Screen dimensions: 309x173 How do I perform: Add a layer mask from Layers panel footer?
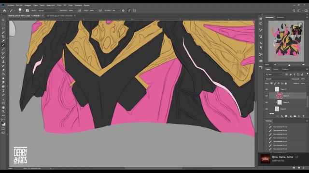[286, 116]
